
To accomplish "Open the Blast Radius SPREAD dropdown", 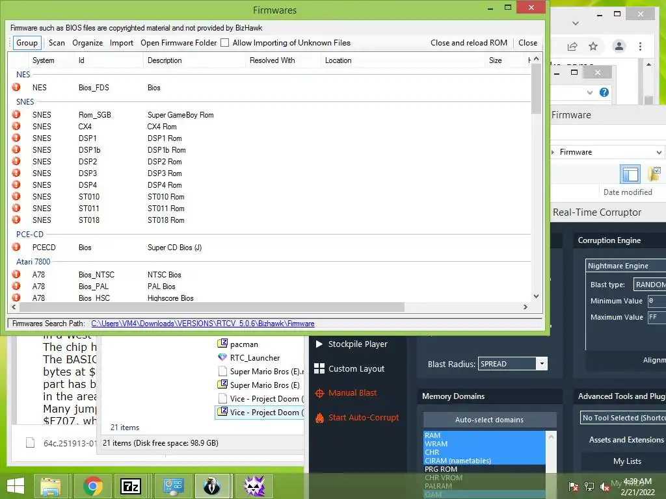I will tap(542, 364).
